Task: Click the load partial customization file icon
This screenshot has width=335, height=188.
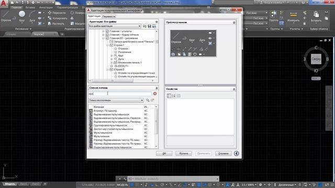Action: click(145, 26)
